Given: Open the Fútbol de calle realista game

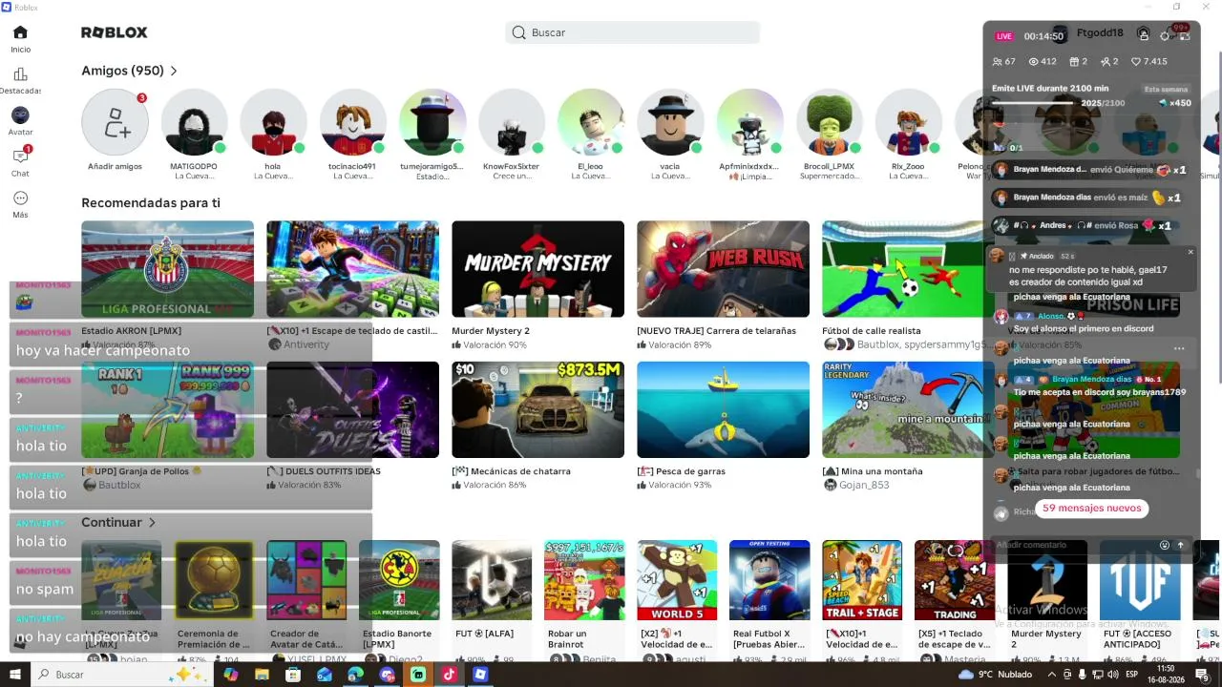Looking at the screenshot, I should (x=908, y=269).
